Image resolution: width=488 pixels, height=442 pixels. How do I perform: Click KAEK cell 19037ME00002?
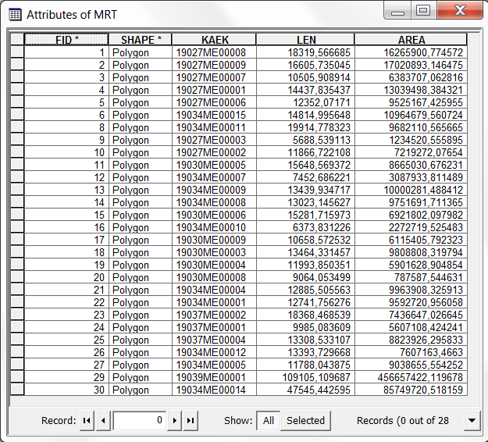coord(214,315)
